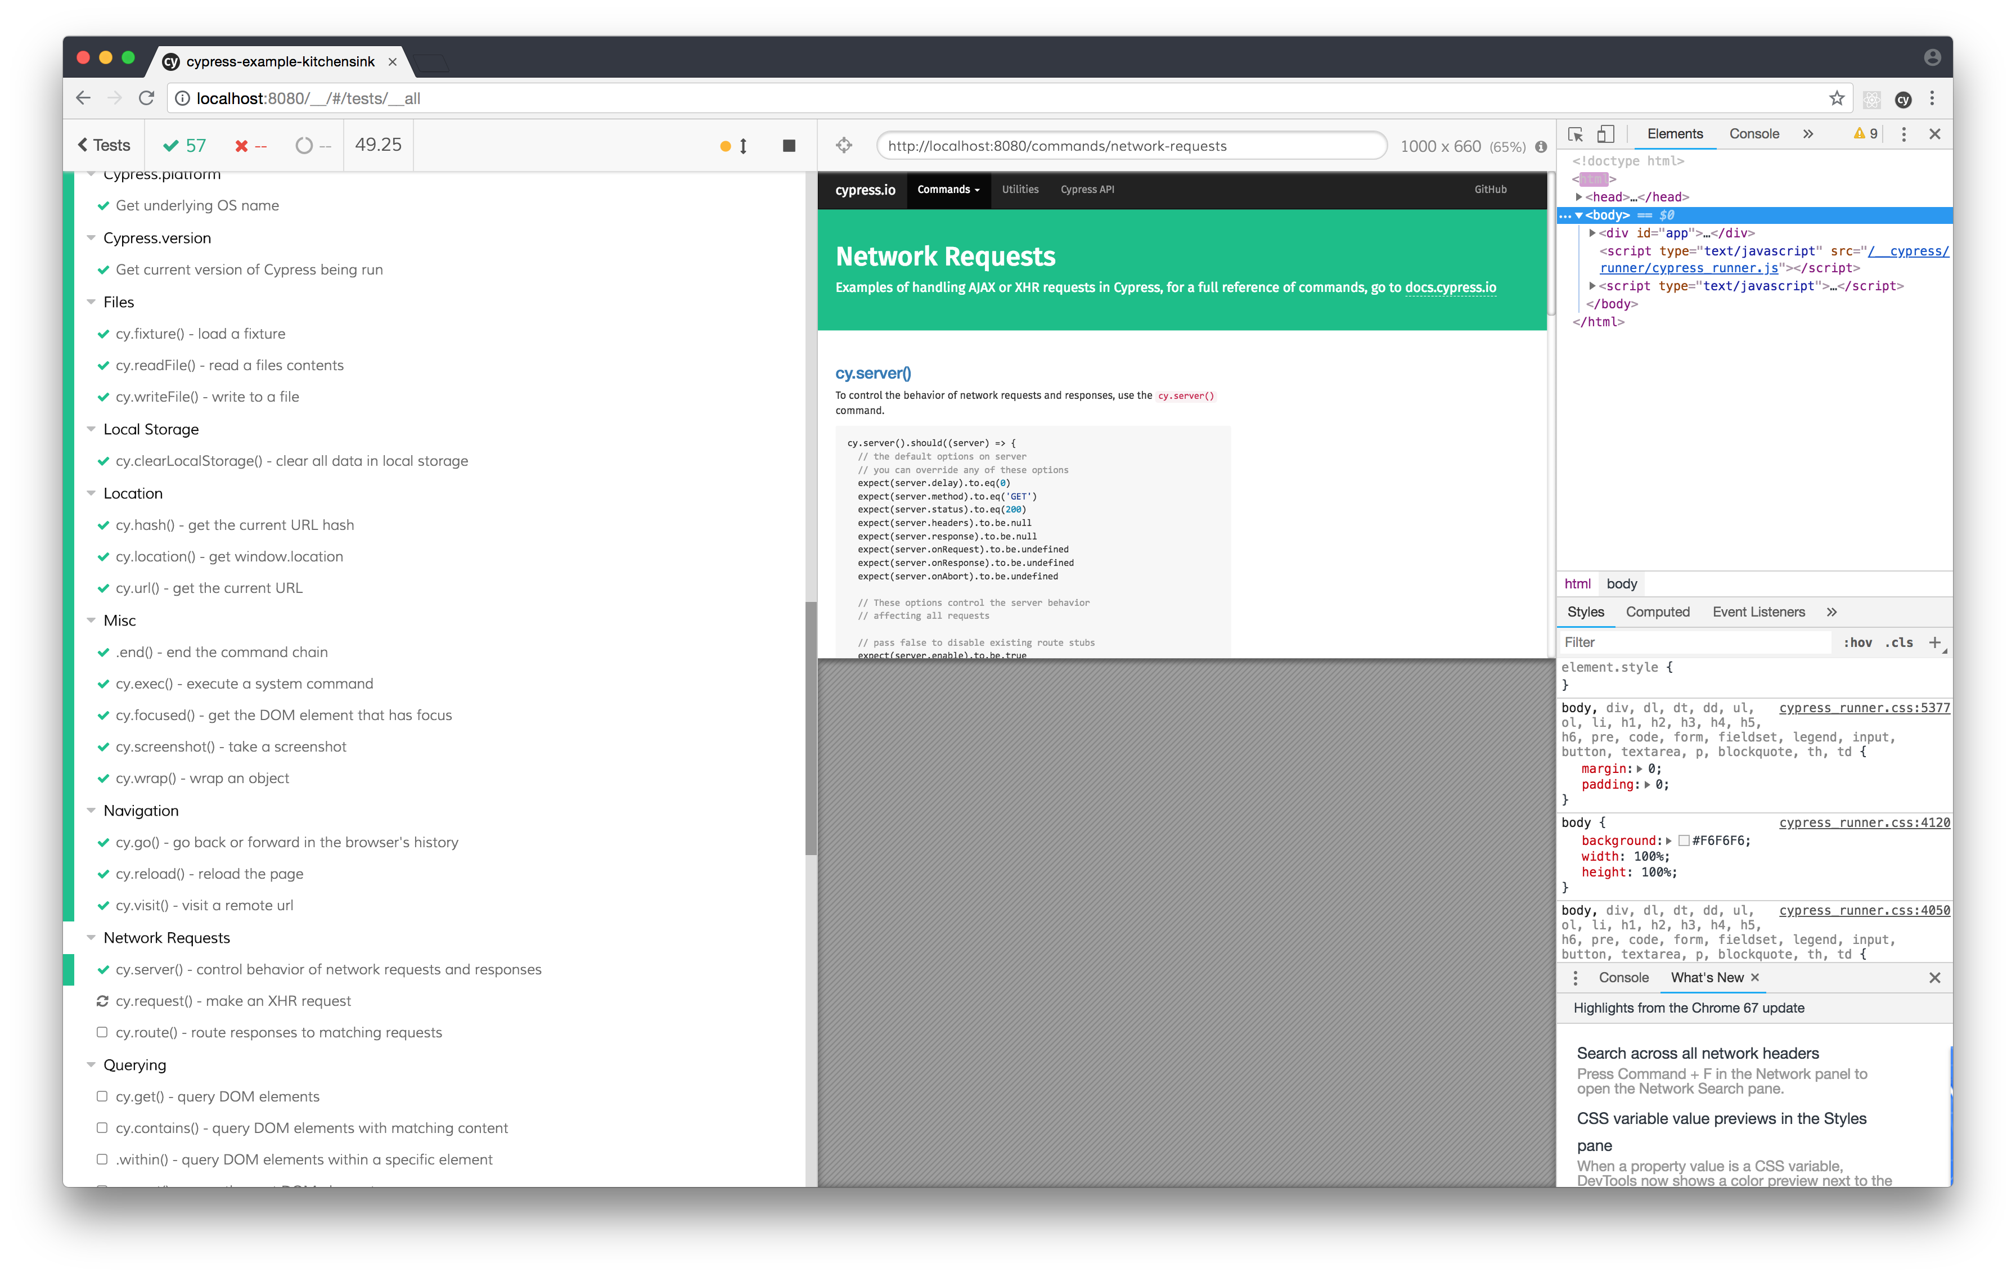Click DevTools inspect element picker icon
The width and height of the screenshot is (2016, 1277).
coord(1575,134)
